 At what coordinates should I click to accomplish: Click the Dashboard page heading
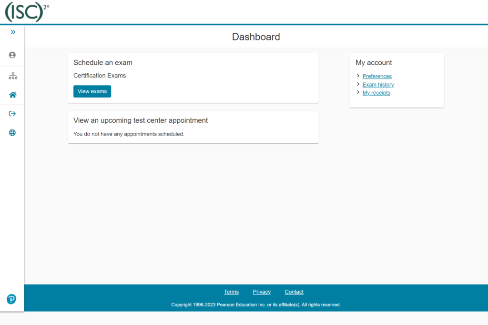point(256,37)
